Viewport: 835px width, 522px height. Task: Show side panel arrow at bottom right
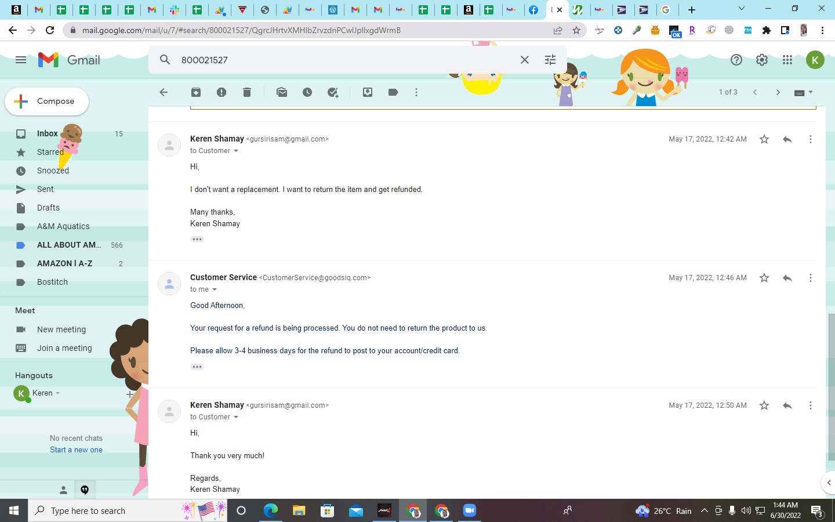[x=829, y=482]
